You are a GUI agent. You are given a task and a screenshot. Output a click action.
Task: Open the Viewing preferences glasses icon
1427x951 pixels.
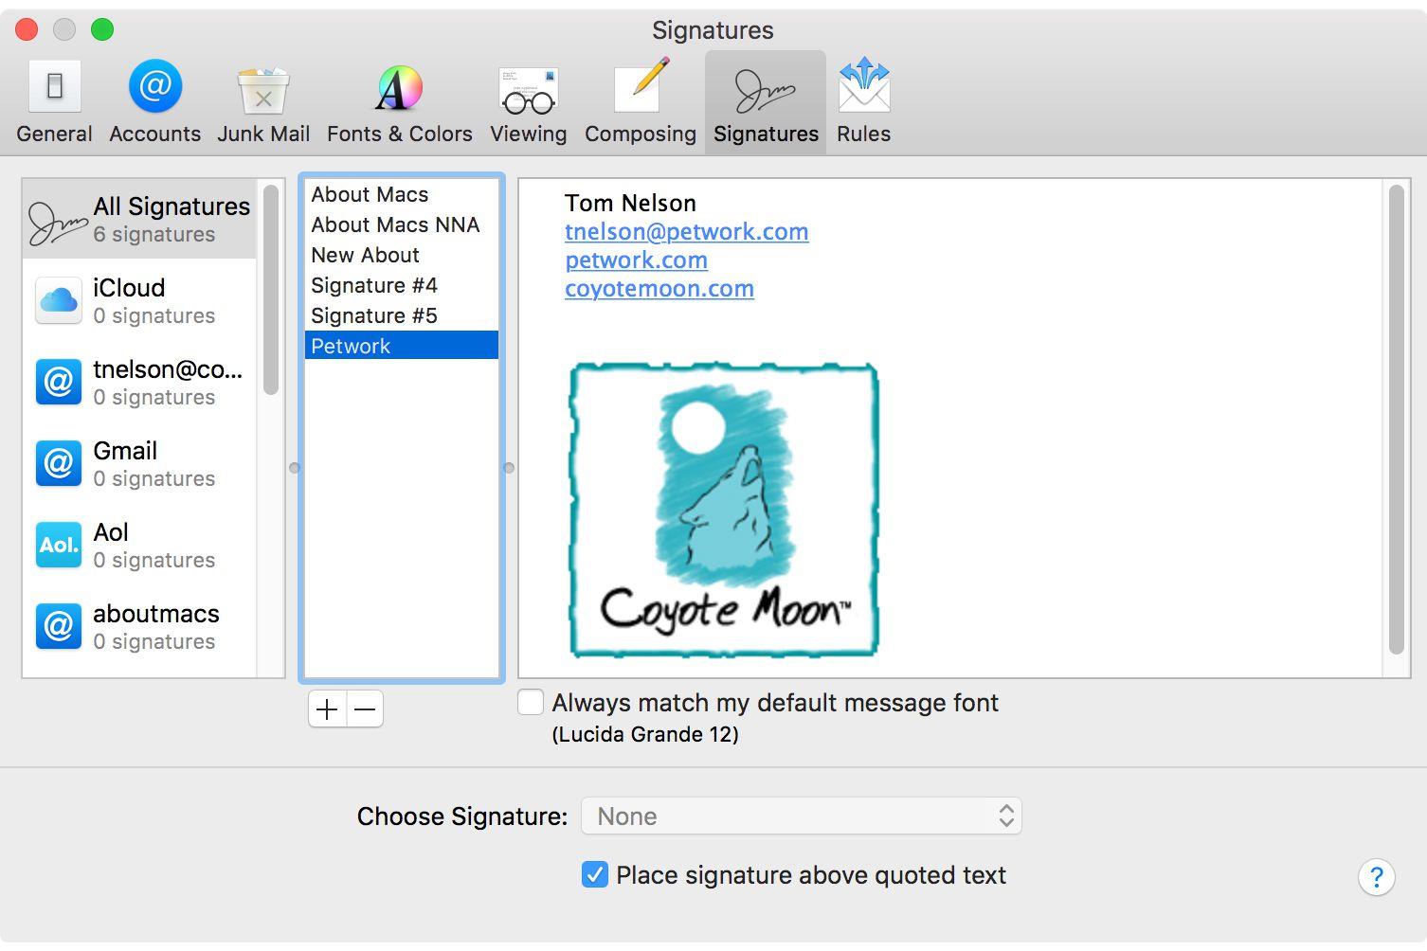(529, 91)
